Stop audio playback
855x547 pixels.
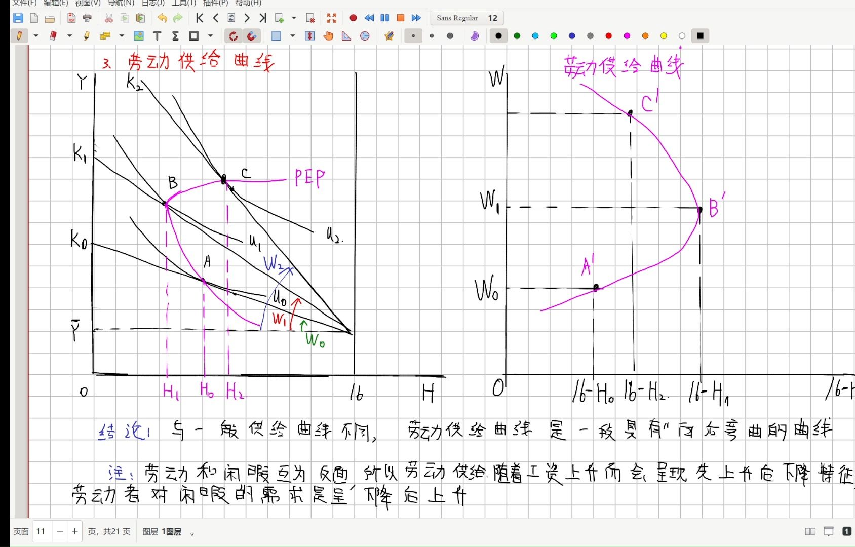pyautogui.click(x=401, y=18)
